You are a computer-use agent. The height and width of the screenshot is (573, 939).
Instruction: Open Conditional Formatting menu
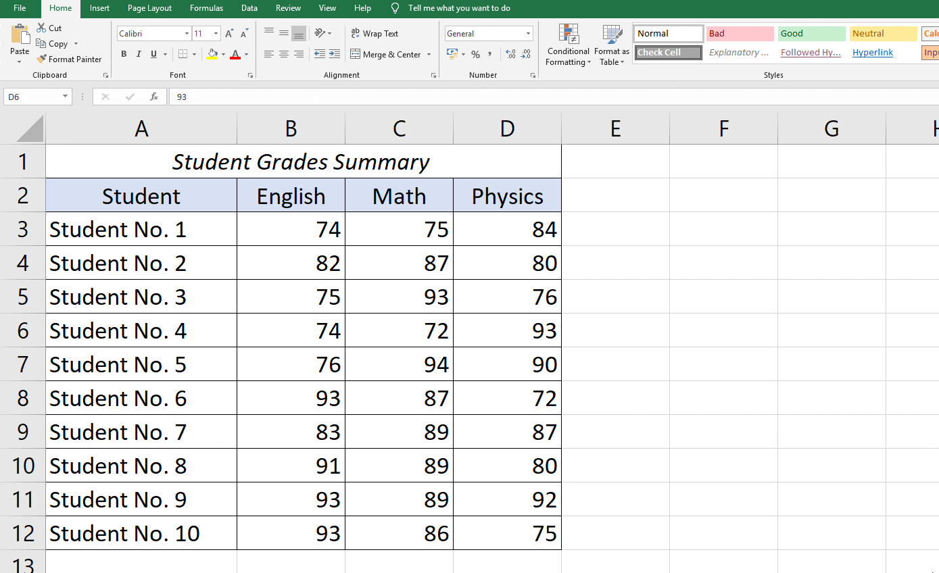pyautogui.click(x=569, y=45)
